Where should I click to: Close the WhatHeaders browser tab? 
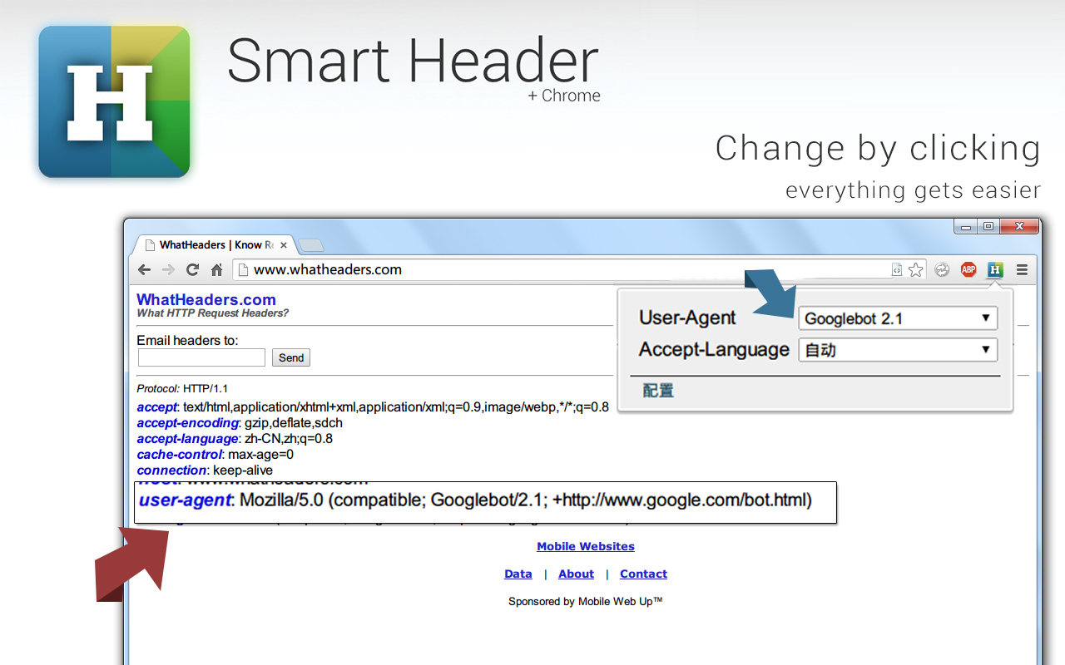(x=284, y=245)
